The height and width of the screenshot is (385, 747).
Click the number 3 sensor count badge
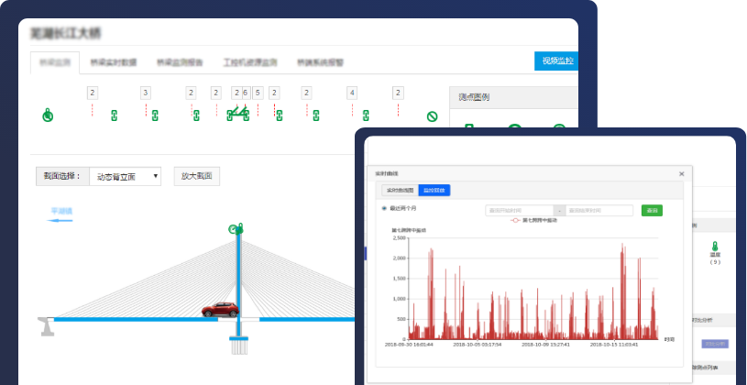point(145,93)
